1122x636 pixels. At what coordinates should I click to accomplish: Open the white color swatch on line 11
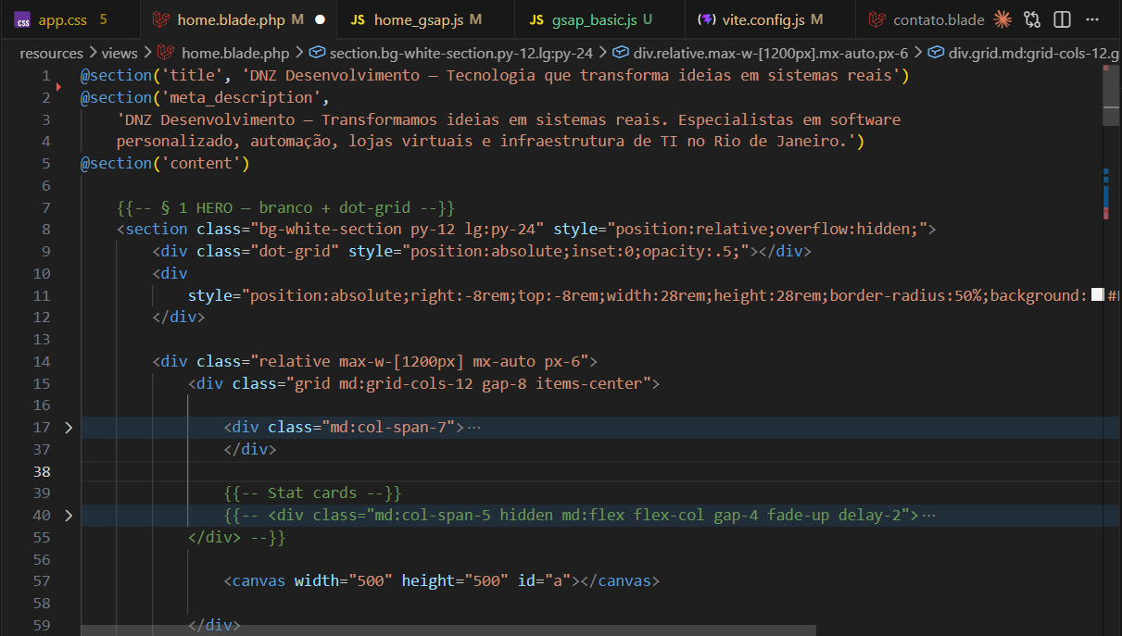[1097, 295]
